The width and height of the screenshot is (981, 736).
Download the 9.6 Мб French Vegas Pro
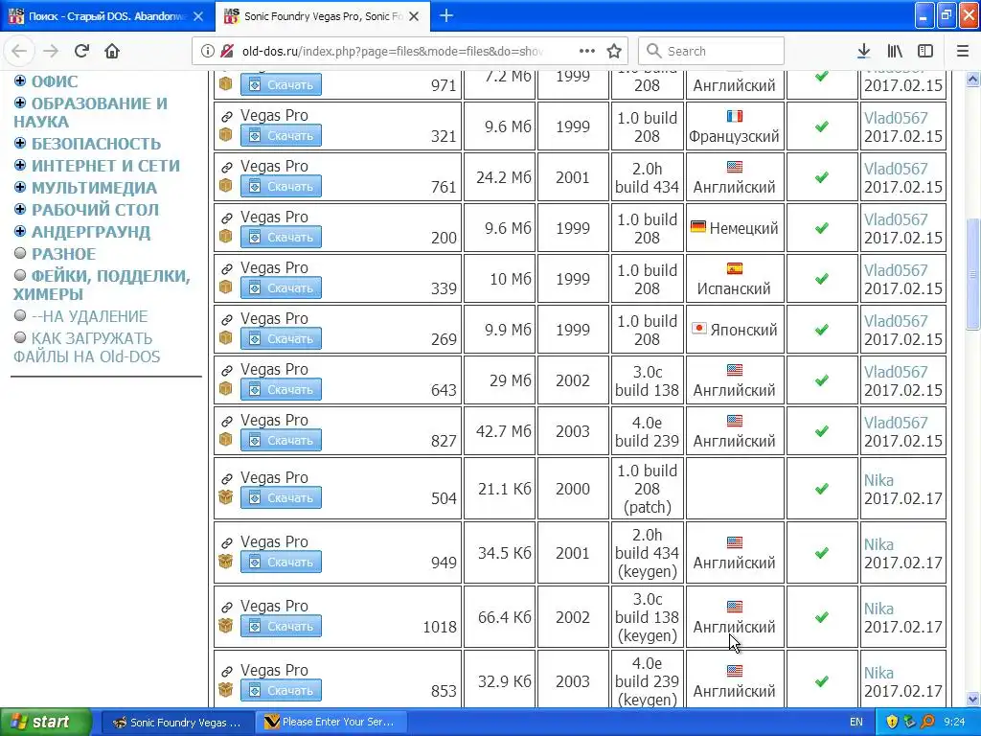(281, 135)
